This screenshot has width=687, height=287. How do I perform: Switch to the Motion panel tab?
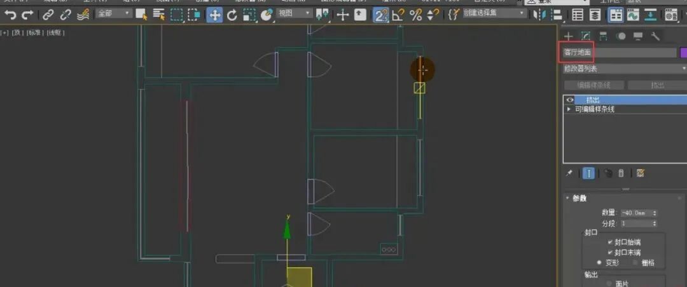pos(621,36)
